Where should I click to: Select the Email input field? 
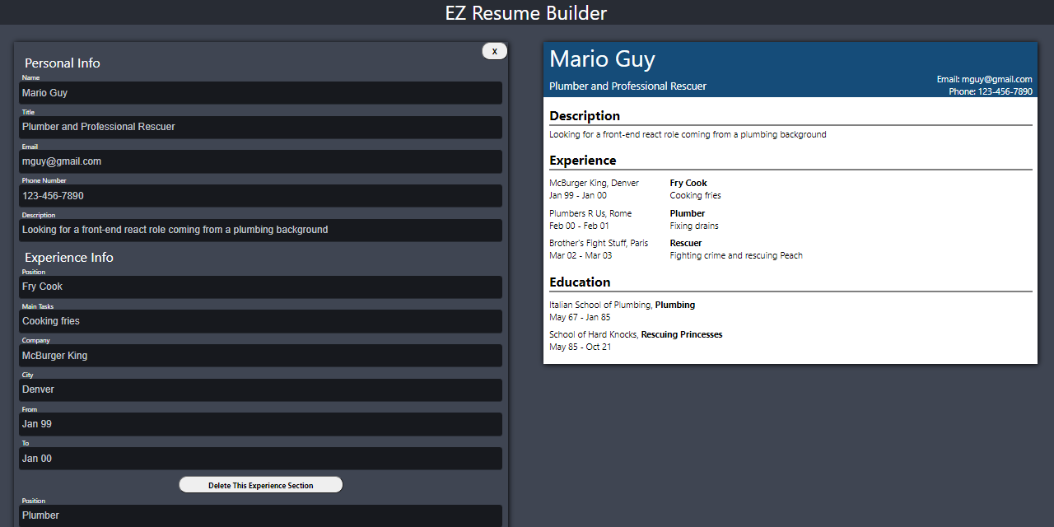pos(260,161)
